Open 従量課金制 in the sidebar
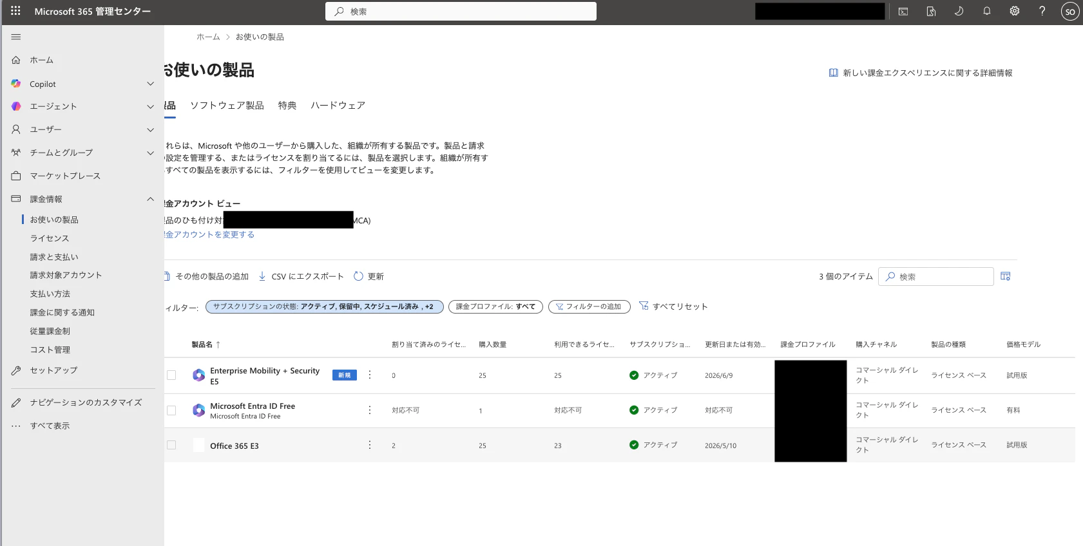 click(x=50, y=331)
